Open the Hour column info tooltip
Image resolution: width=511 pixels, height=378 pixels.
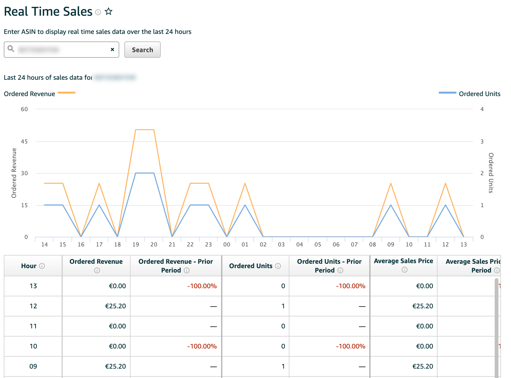(x=43, y=266)
